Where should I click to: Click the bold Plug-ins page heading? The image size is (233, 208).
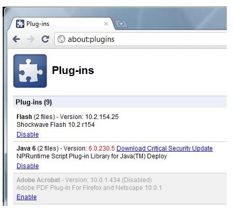pos(73,70)
